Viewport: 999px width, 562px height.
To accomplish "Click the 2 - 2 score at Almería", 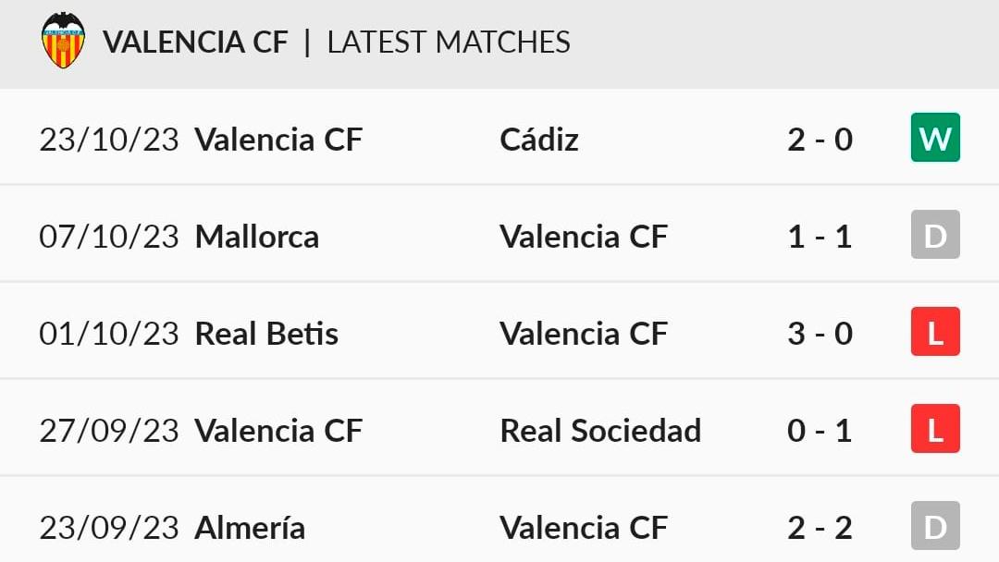I will pyautogui.click(x=820, y=528).
